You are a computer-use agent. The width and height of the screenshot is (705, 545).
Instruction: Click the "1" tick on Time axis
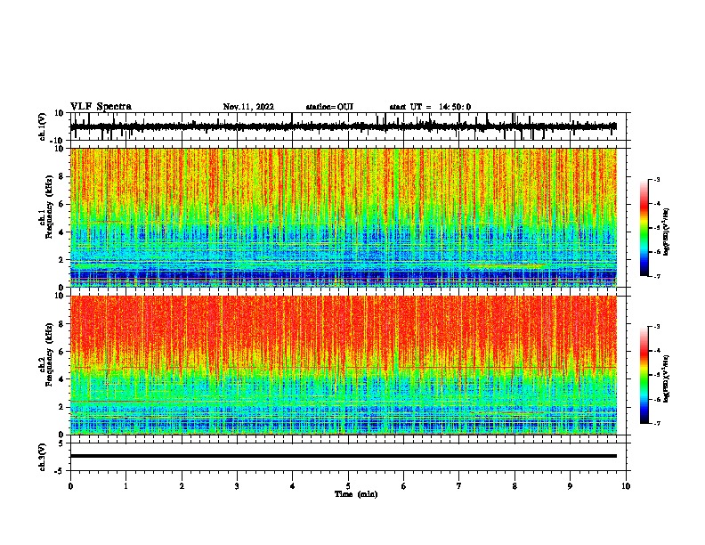[126, 486]
